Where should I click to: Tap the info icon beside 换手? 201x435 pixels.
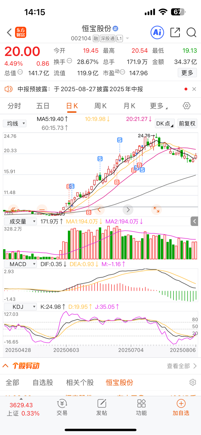[x=69, y=61]
